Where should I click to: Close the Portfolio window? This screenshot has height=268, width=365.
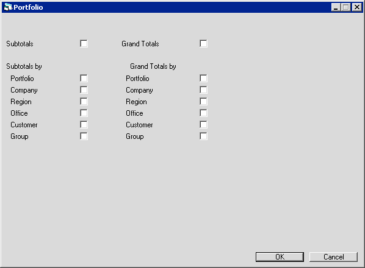pyautogui.click(x=357, y=7)
